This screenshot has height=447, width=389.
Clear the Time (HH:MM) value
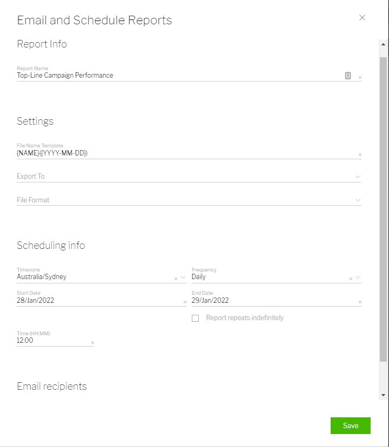click(92, 343)
